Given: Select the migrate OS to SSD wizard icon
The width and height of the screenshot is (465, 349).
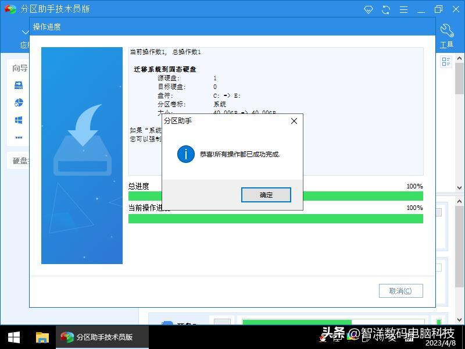Looking at the screenshot, I should coord(19,84).
